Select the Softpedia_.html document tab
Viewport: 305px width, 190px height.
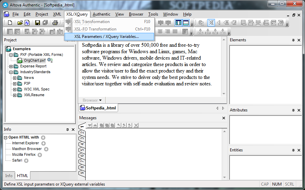point(98,108)
